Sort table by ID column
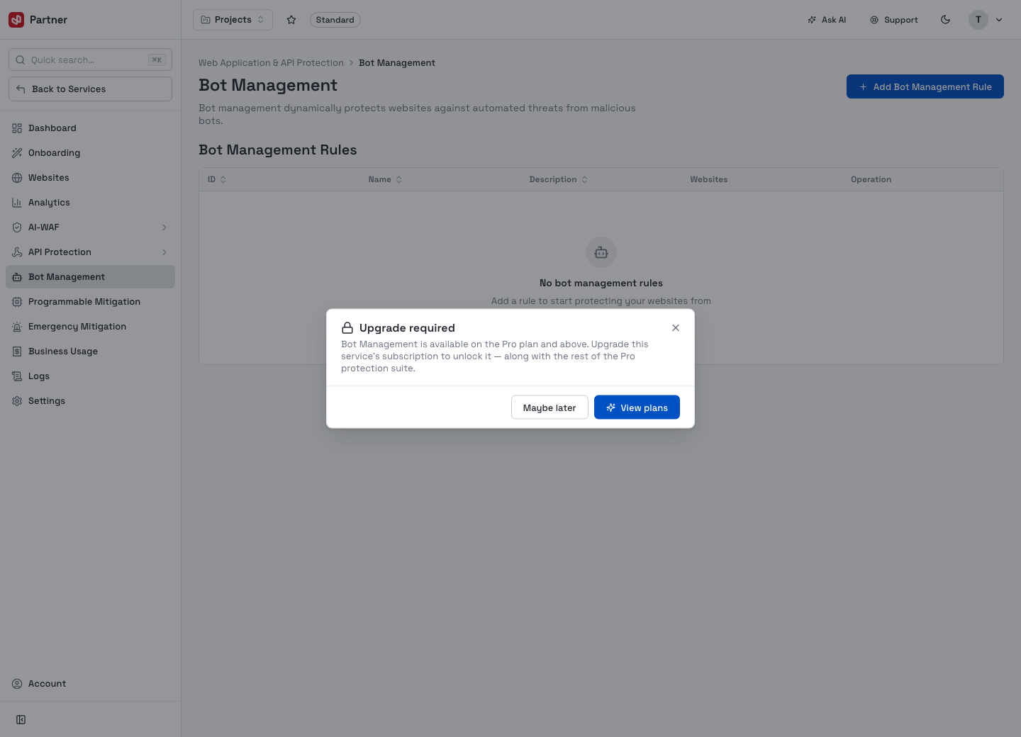This screenshot has width=1021, height=737. tap(217, 179)
